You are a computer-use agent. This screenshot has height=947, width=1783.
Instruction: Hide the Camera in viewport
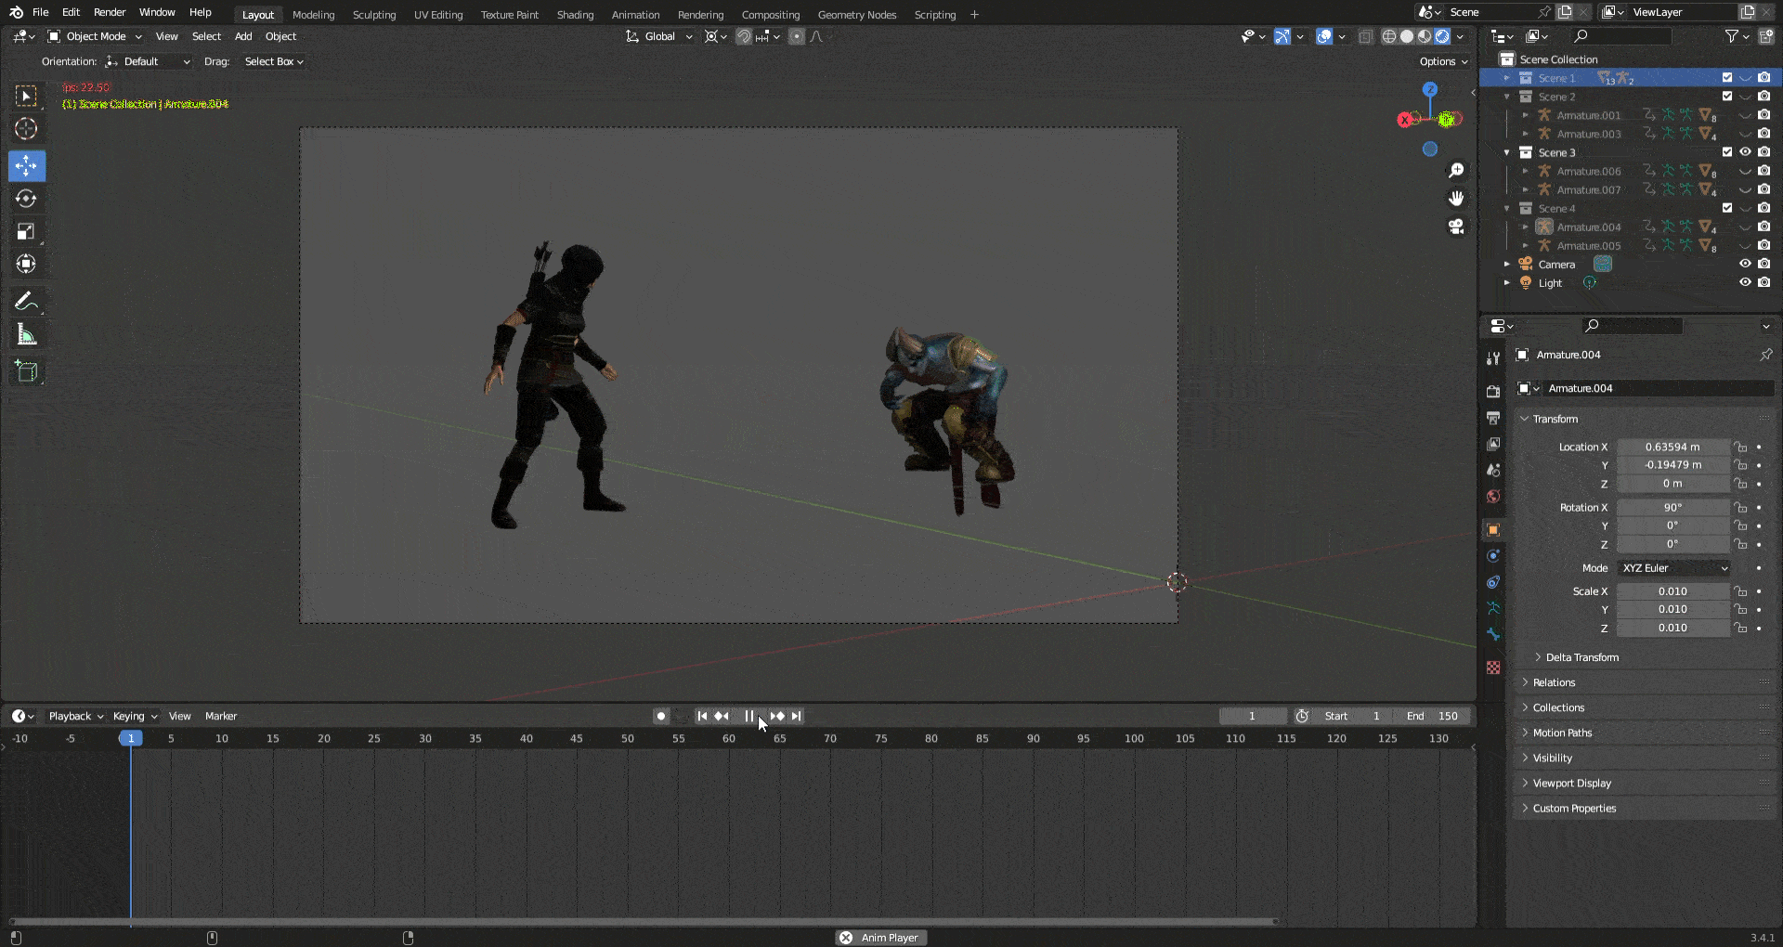pos(1746,264)
